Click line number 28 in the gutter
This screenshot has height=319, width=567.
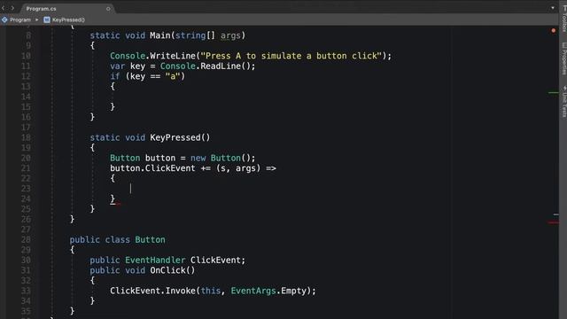(26, 239)
